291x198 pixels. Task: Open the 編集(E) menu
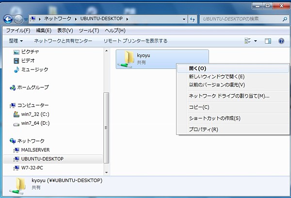click(x=44, y=30)
